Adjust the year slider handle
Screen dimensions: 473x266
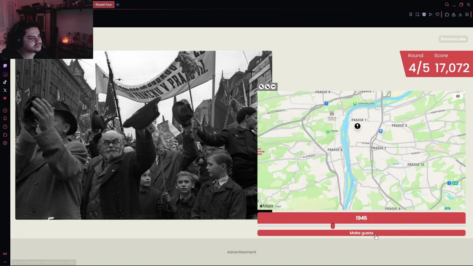tap(333, 226)
